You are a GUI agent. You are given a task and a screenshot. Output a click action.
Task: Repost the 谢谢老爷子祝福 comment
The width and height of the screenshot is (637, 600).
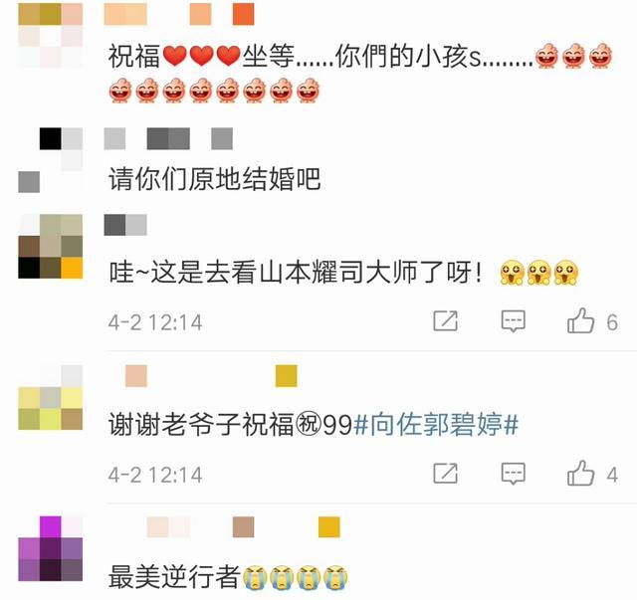coord(445,474)
